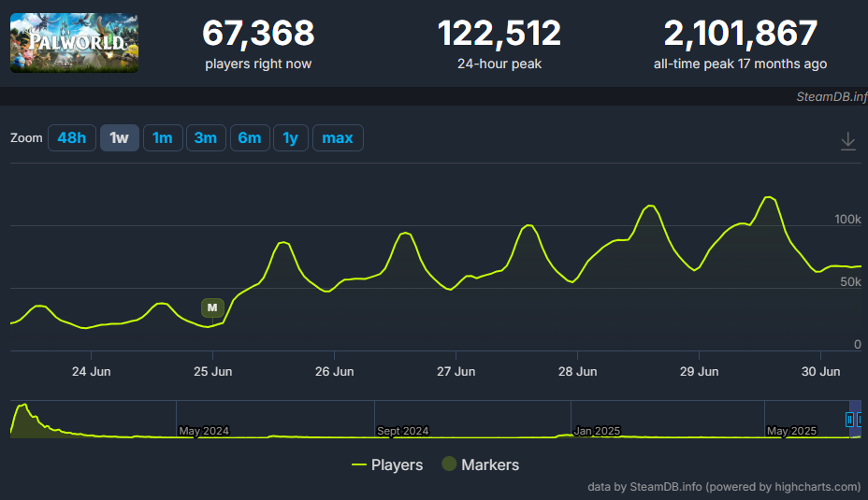The height and width of the screenshot is (500, 868).
Task: Select the 1w zoom range
Action: pyautogui.click(x=119, y=137)
